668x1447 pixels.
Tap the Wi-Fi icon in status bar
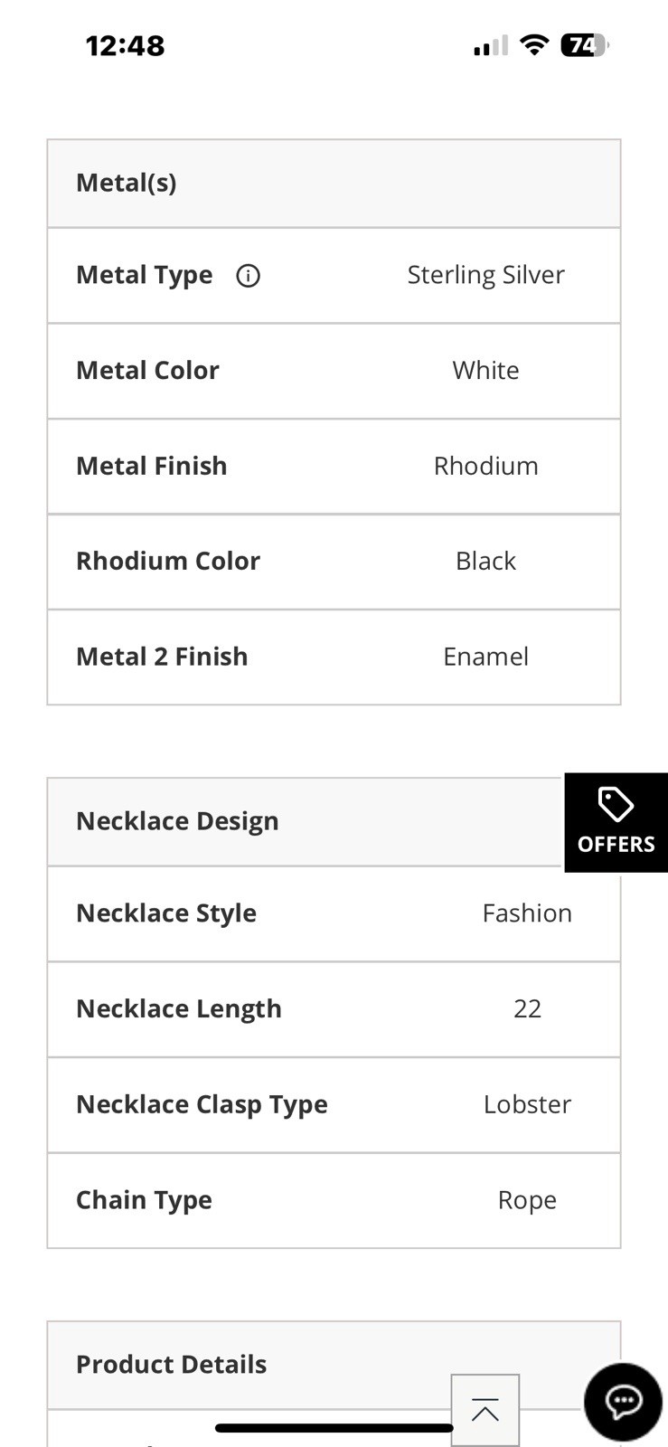click(x=535, y=45)
